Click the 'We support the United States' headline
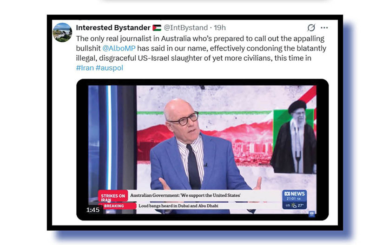Image resolution: width=369 pixels, height=245 pixels. 185,195
